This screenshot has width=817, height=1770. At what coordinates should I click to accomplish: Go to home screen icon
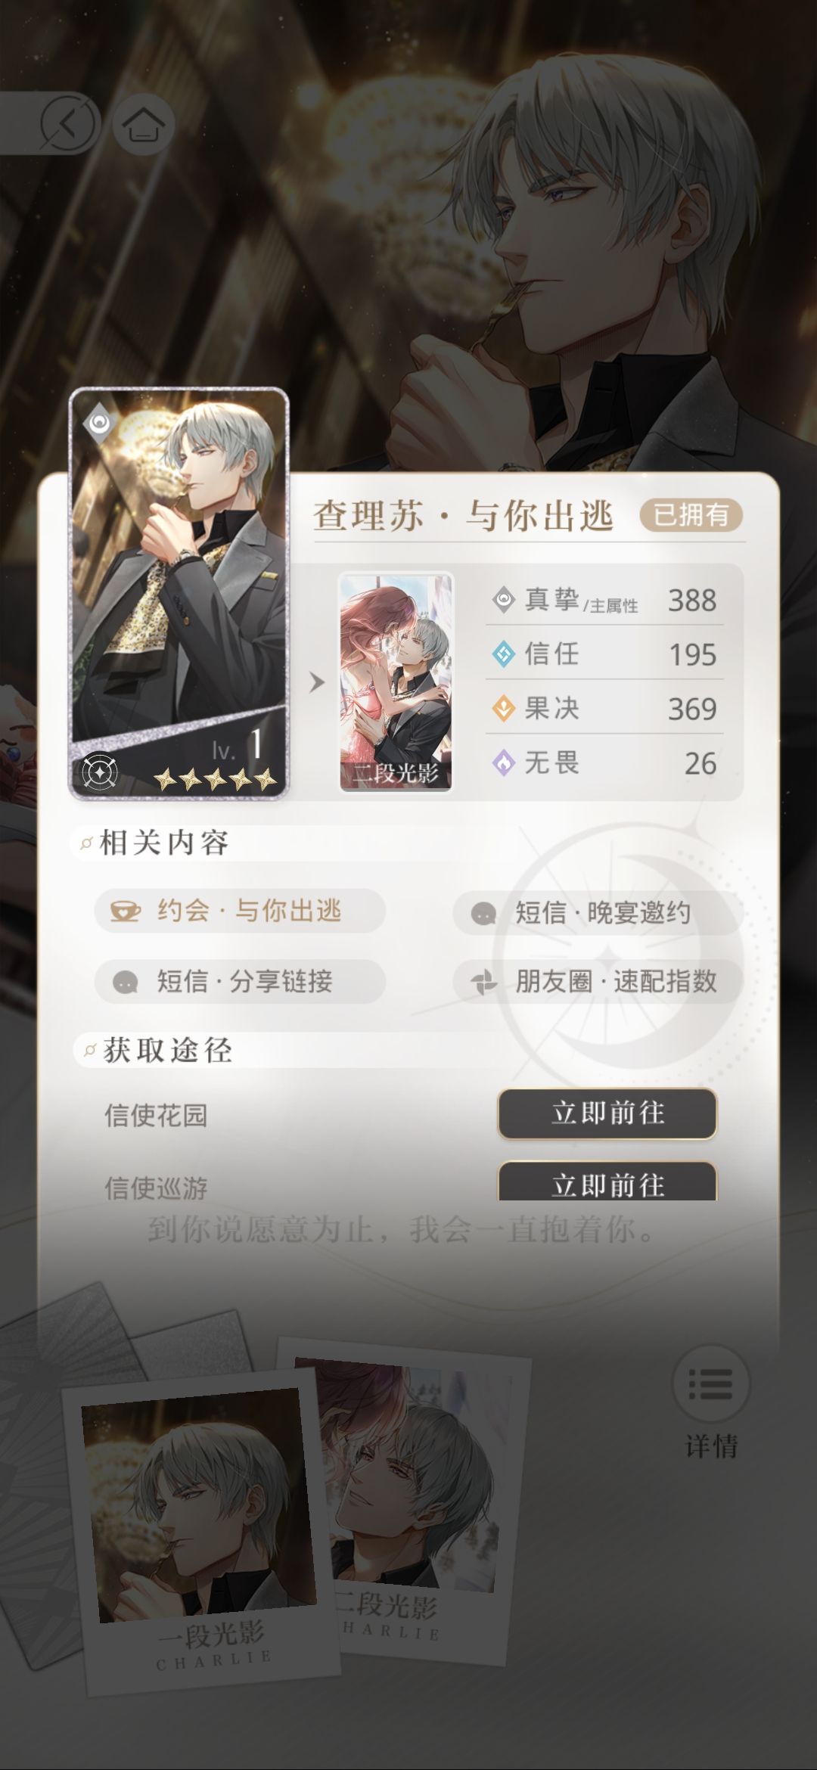point(144,123)
